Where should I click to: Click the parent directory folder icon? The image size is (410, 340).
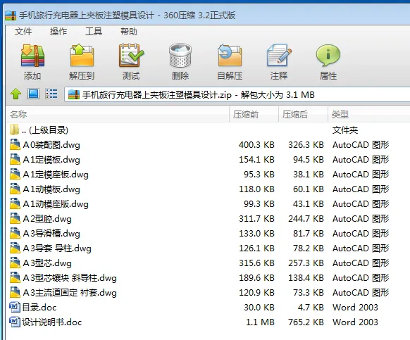coord(14,130)
